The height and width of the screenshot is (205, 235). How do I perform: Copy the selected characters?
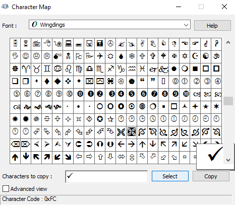(x=211, y=176)
